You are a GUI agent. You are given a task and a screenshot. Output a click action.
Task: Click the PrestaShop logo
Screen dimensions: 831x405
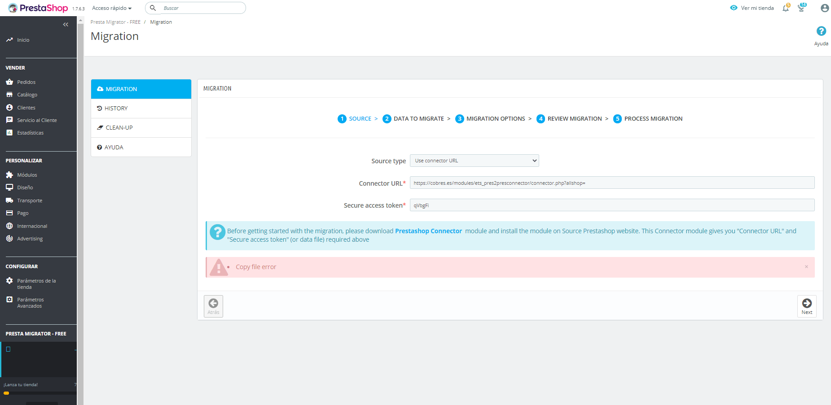38,8
